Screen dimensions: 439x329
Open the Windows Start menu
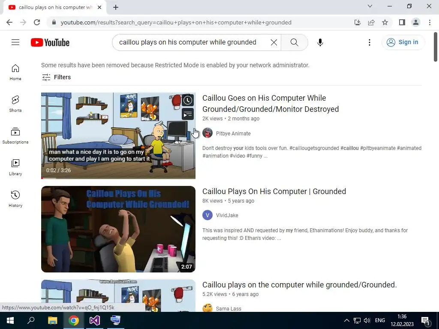click(x=10, y=320)
